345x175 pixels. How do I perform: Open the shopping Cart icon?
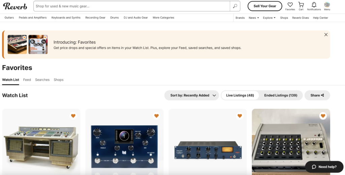[x=301, y=5]
